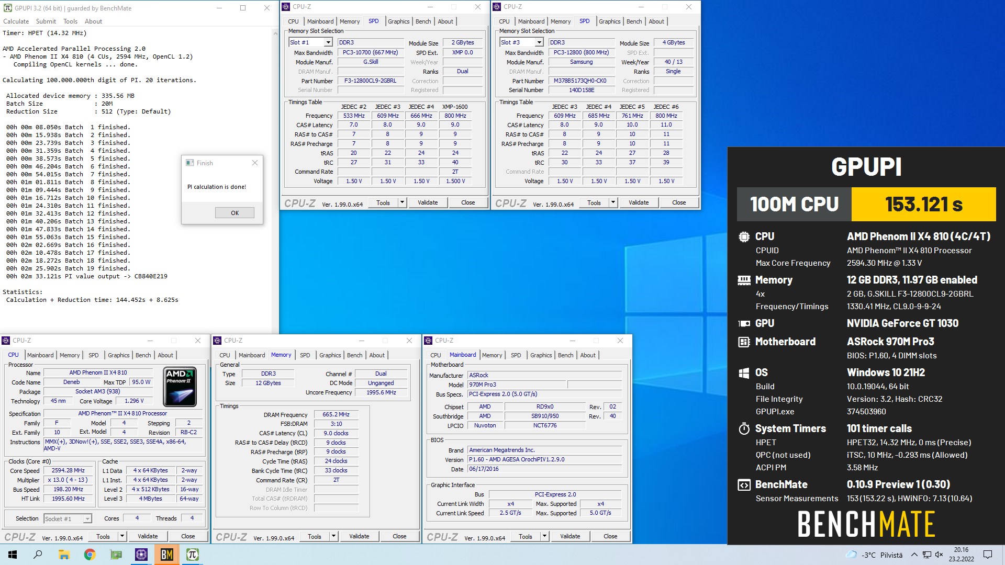Open Tools dropdown arrow in CPU tab window
1005x565 pixels.
coord(122,536)
